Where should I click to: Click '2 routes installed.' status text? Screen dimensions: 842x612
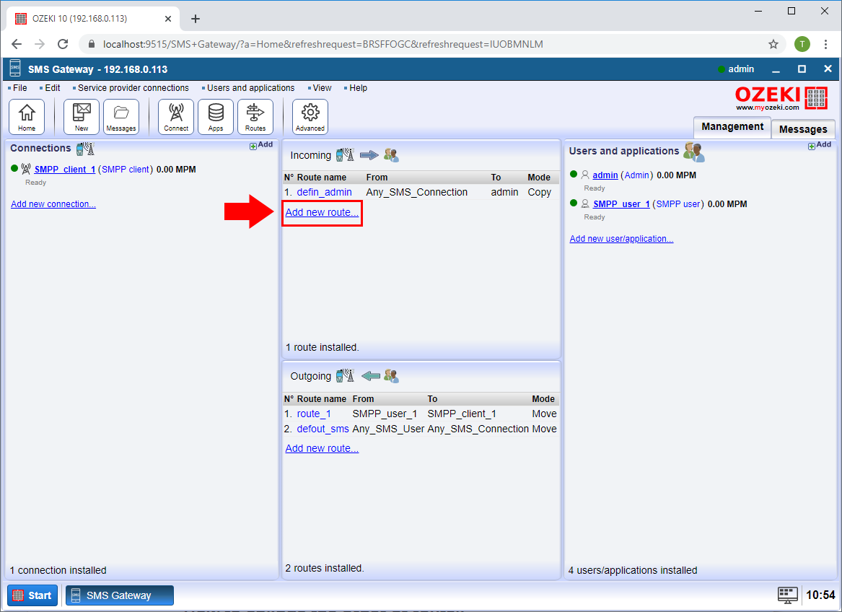tap(325, 569)
